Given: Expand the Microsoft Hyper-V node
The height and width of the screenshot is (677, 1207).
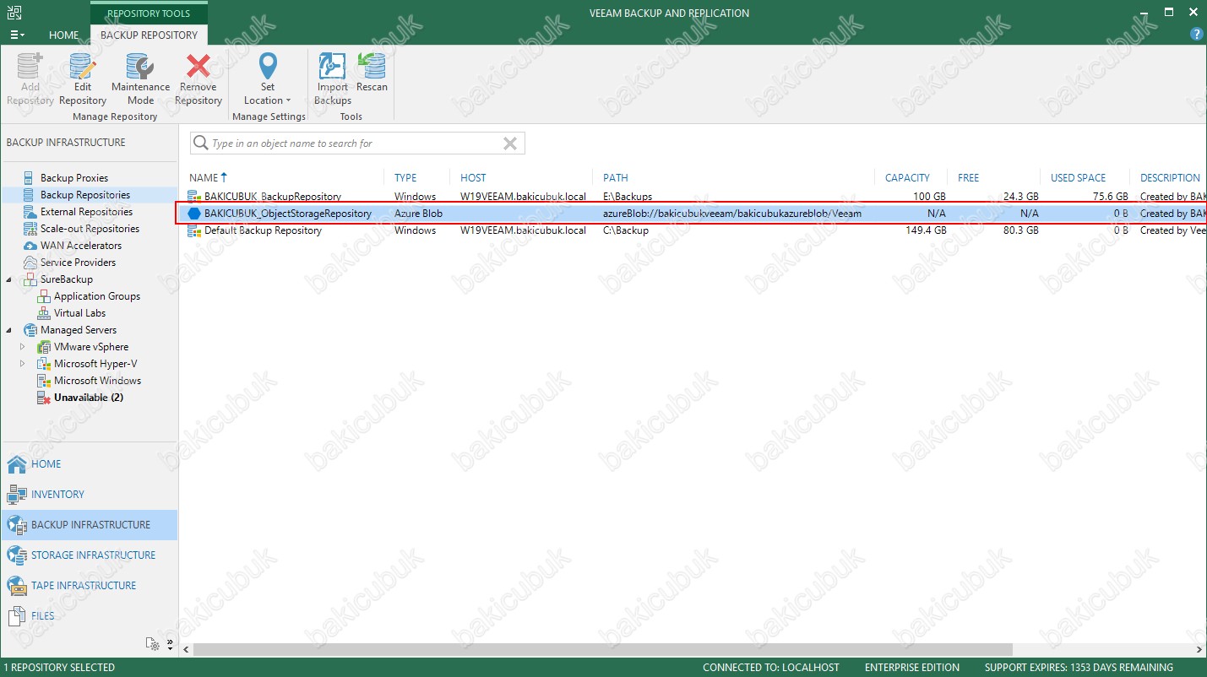Looking at the screenshot, I should point(23,364).
